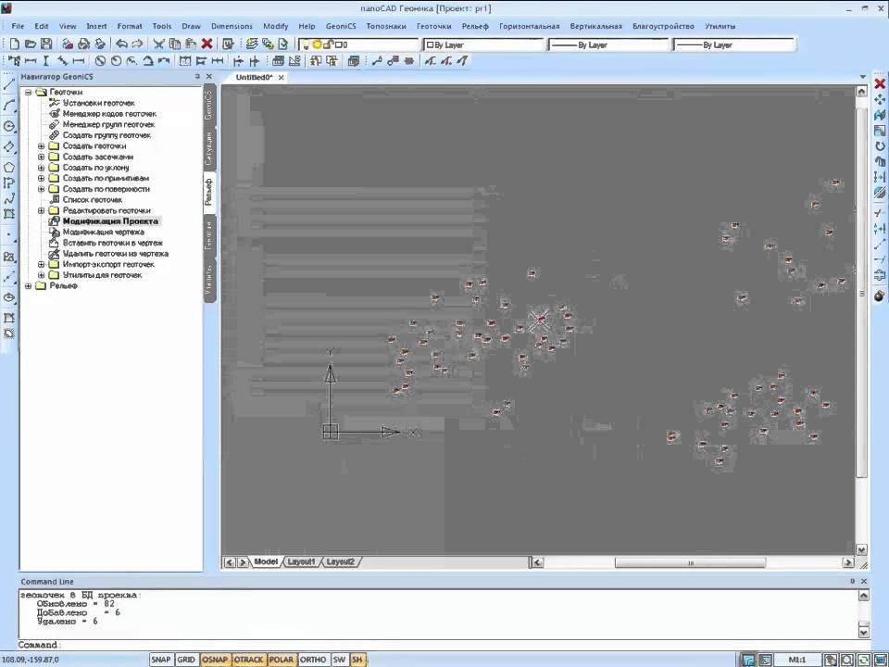Screen dimensions: 889x667
Task: Expand the Создать засечками folder
Action: tap(41, 157)
